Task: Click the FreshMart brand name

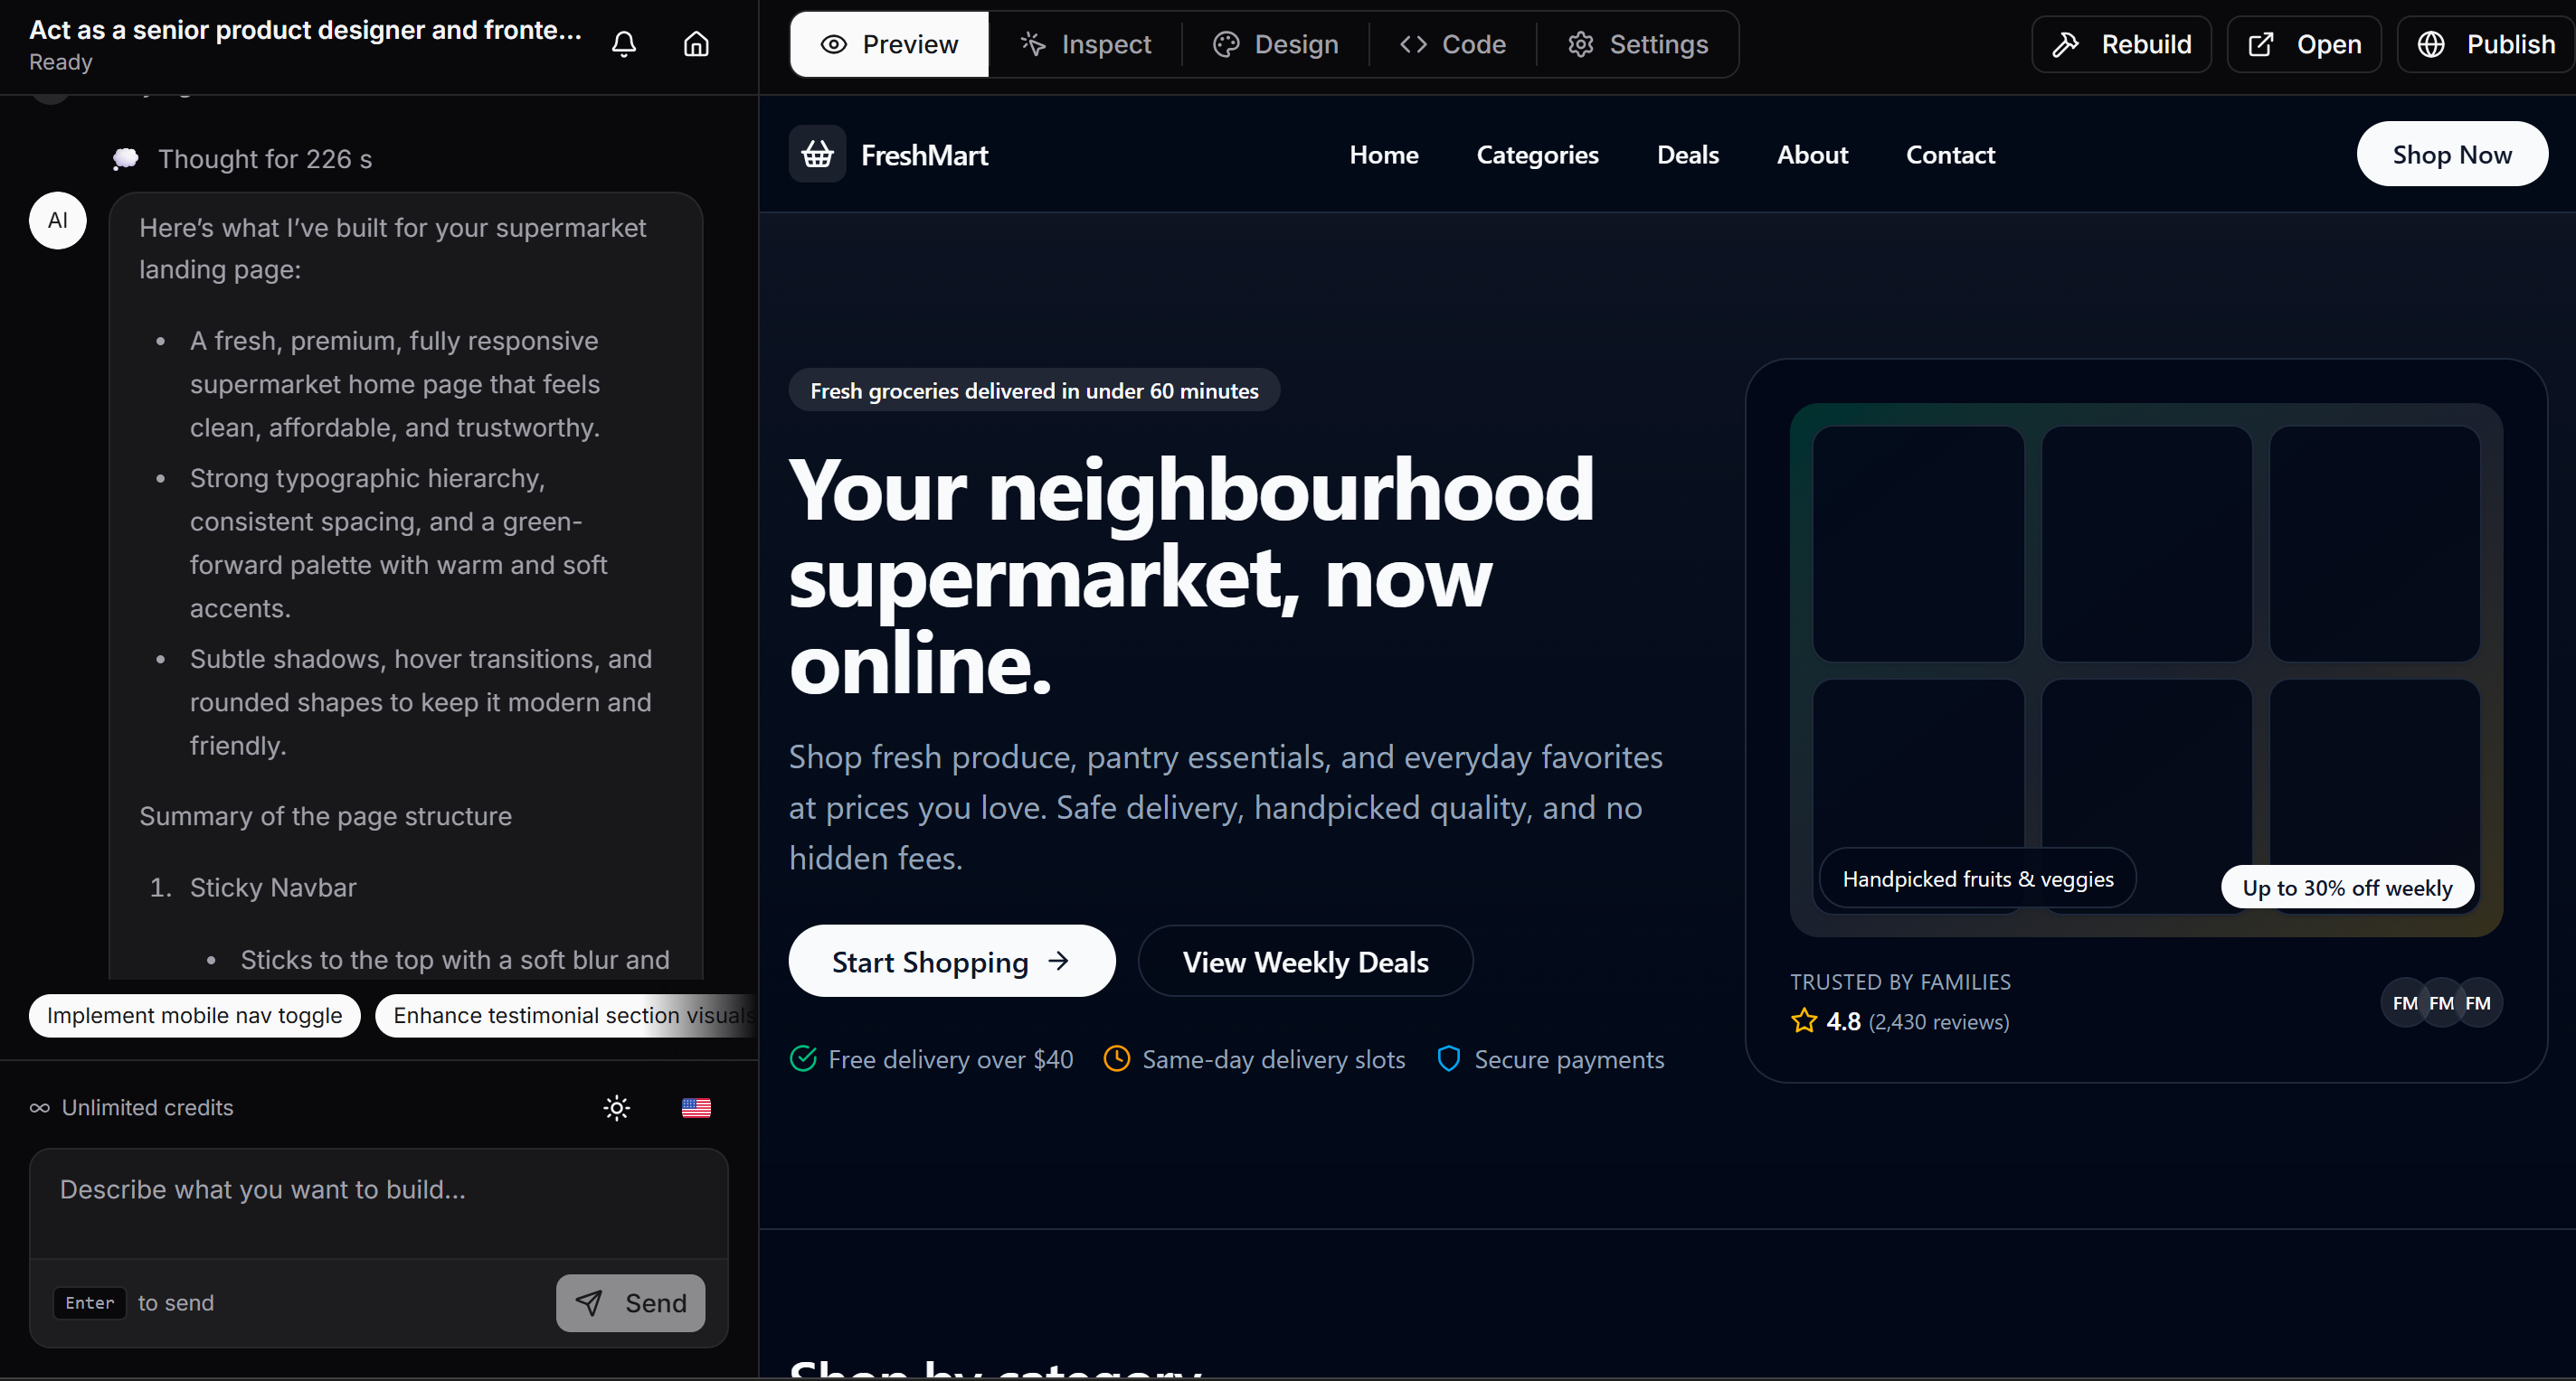Action: coord(924,155)
